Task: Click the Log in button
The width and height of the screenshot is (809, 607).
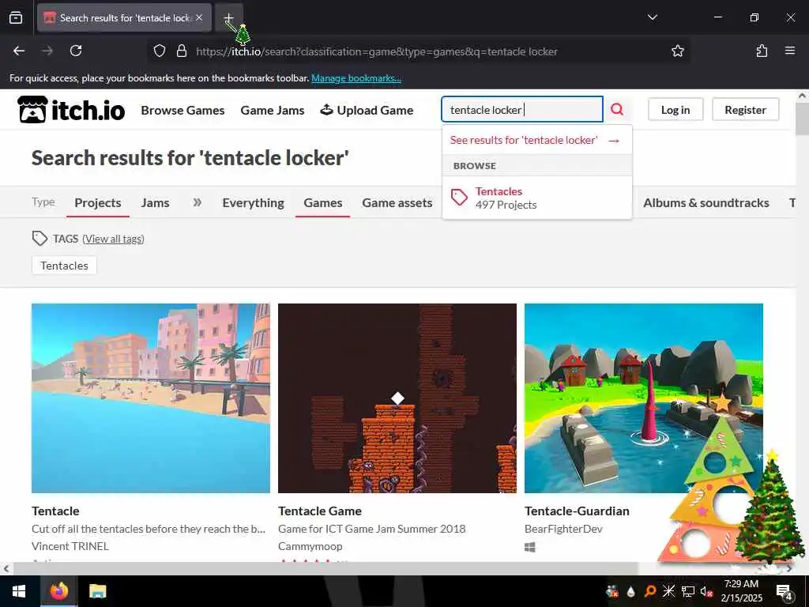Action: [675, 109]
